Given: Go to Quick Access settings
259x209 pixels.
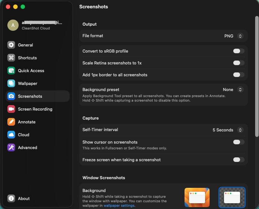Looking at the screenshot, I should [31, 71].
